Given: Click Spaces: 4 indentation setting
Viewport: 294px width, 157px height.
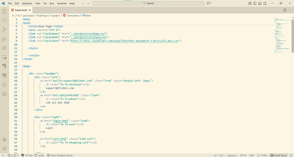Looking at the screenshot, I should point(232,155).
